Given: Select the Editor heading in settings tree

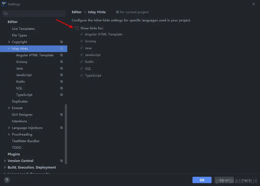Looking at the screenshot, I should click(x=13, y=22).
